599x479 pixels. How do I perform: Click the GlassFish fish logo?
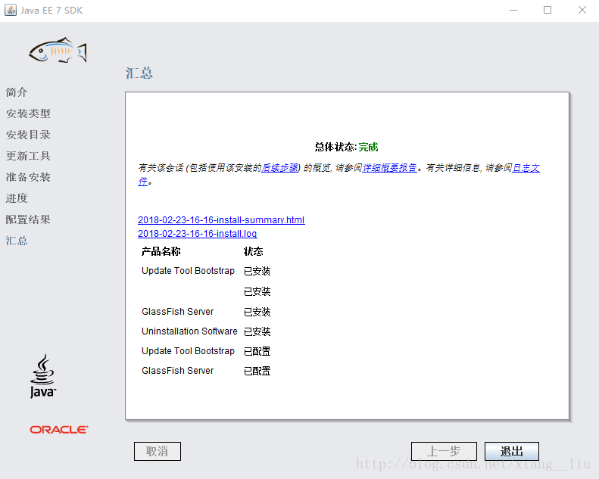pos(58,51)
